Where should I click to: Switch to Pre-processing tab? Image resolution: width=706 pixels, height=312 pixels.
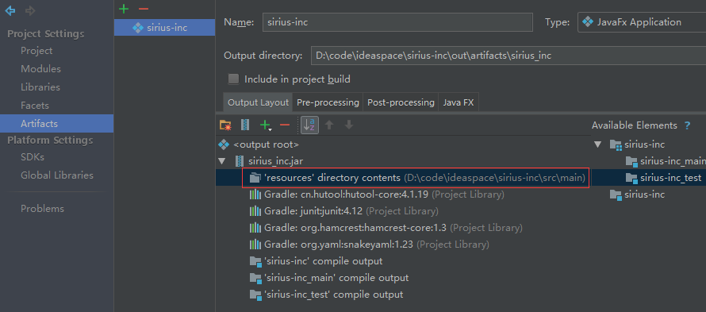[x=328, y=102]
